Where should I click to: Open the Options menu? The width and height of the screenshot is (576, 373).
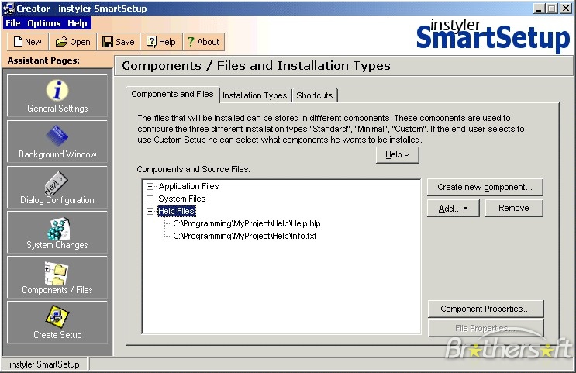coord(44,23)
